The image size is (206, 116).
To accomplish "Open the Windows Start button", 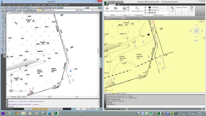I will (3, 113).
